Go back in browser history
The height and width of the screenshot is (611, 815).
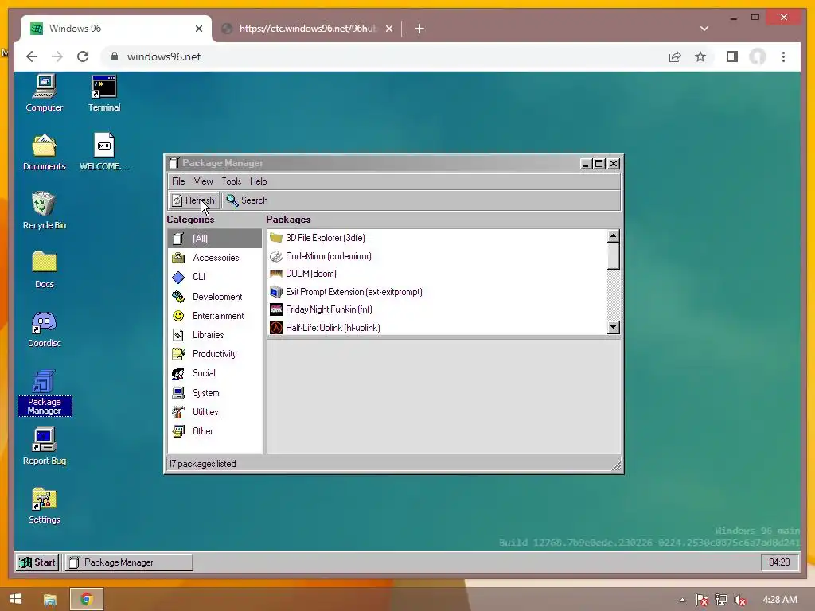click(32, 56)
